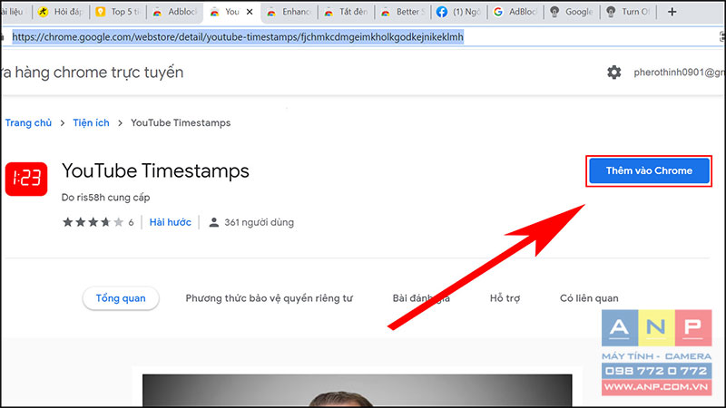Click the star rating display
726x408 pixels.
pyautogui.click(x=93, y=222)
